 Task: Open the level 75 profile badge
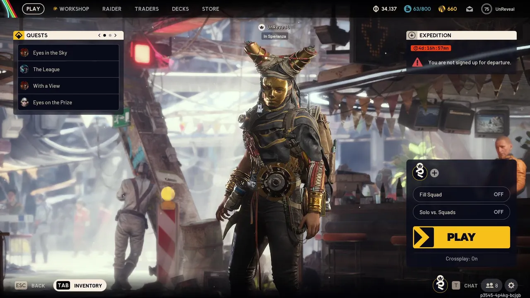click(487, 9)
